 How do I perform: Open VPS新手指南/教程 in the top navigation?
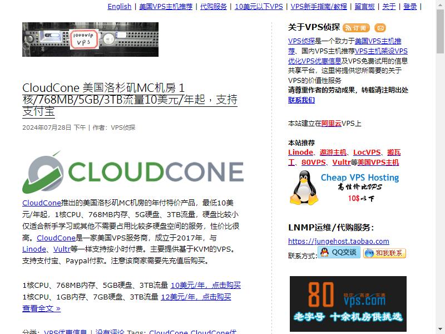click(319, 6)
